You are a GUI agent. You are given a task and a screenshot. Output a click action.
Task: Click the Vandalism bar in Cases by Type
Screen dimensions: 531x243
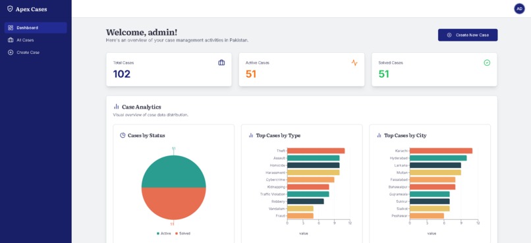(300, 209)
